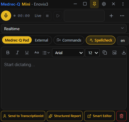Viewport: 129px width, 122px height.
Task: Apply italic formatting
Action: pos(17,53)
